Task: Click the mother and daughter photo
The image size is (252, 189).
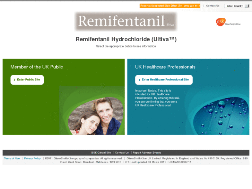Action: pos(96,116)
